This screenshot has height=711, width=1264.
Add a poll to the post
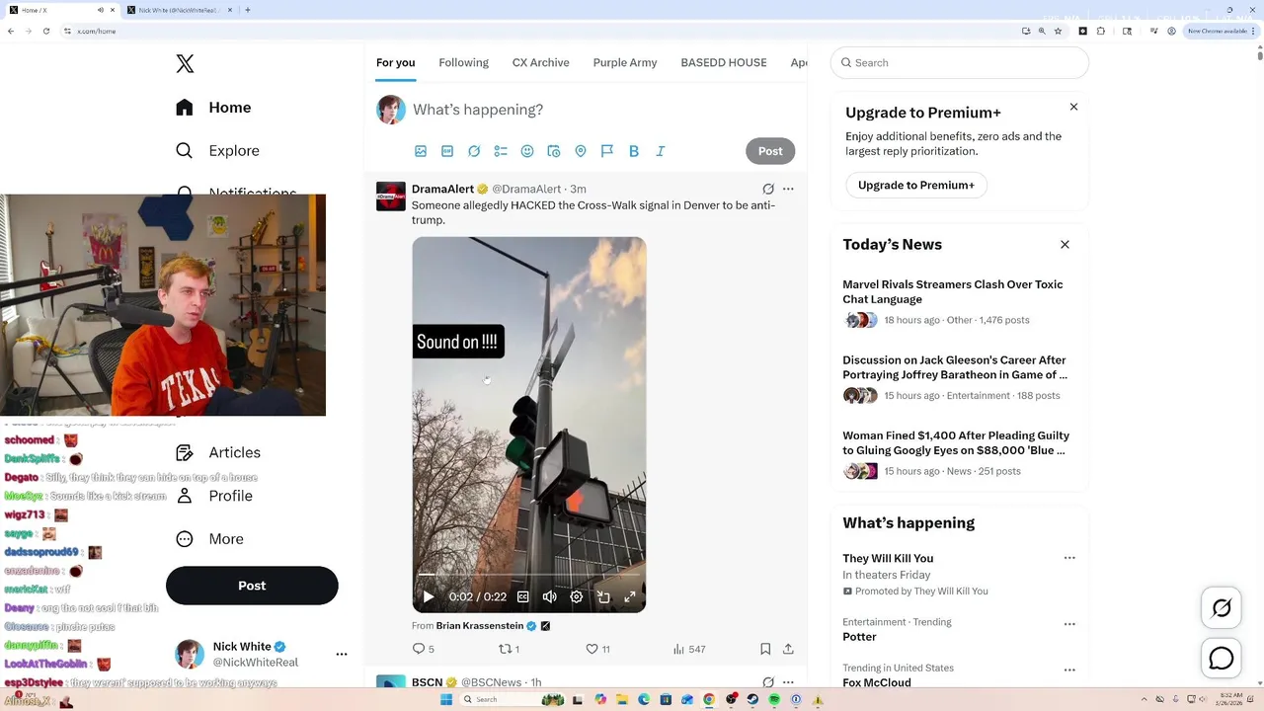501,151
